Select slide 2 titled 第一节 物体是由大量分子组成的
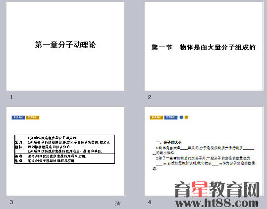Viewport: 267px width, 209px height. click(x=204, y=46)
